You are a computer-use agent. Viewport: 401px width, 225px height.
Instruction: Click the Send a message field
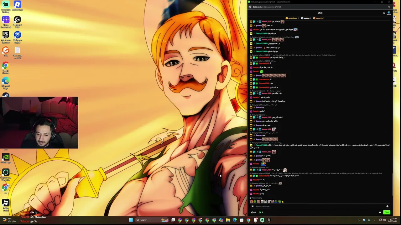320,206
